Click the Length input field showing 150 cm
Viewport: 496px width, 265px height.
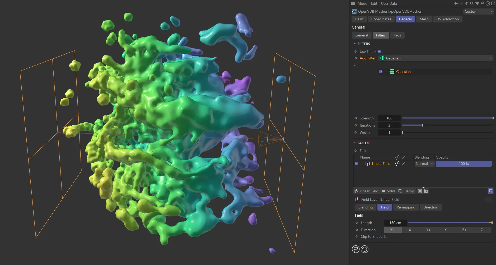coord(395,222)
